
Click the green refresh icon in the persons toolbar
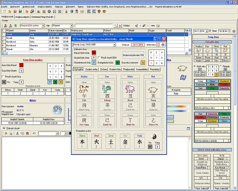15,26
